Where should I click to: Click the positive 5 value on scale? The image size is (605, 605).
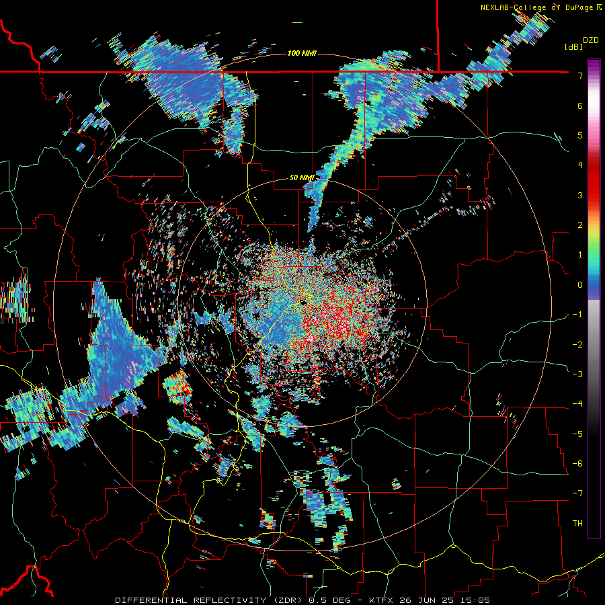point(580,135)
